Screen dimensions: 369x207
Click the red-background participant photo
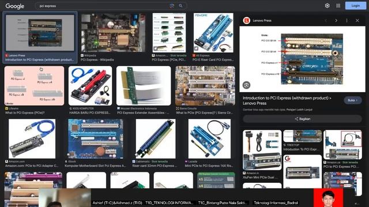(328, 198)
